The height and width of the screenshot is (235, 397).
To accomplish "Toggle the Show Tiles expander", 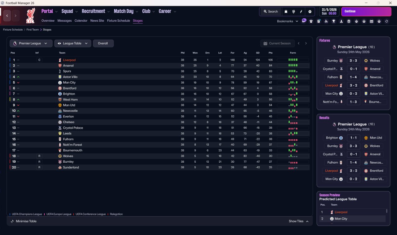I will click(x=299, y=221).
